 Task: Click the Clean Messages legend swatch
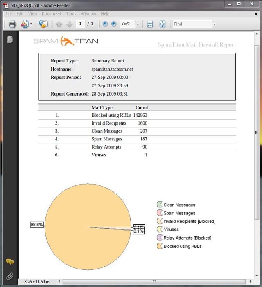tap(160, 205)
